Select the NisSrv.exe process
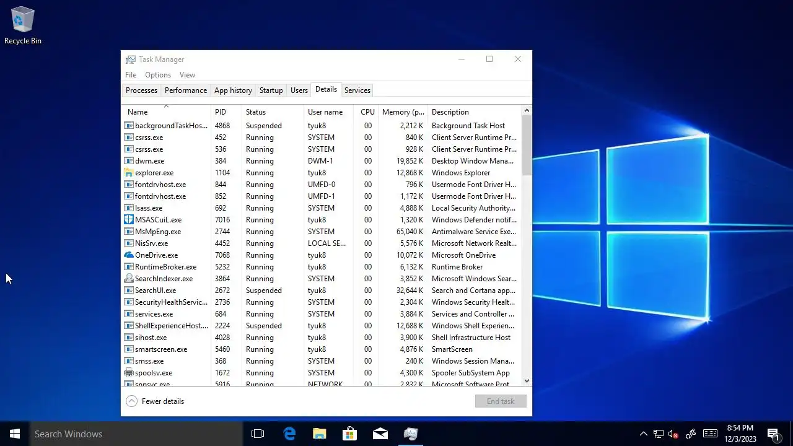 tap(322, 243)
